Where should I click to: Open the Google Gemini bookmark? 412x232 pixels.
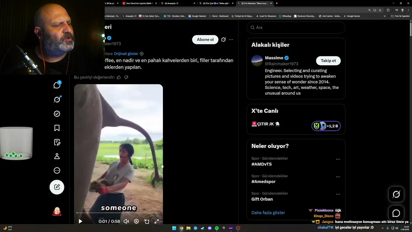(x=352, y=16)
